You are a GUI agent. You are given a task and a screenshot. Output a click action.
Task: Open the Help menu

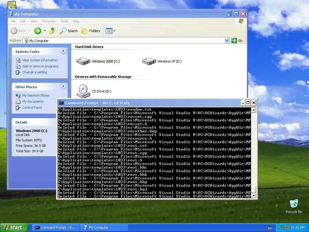coord(76,21)
